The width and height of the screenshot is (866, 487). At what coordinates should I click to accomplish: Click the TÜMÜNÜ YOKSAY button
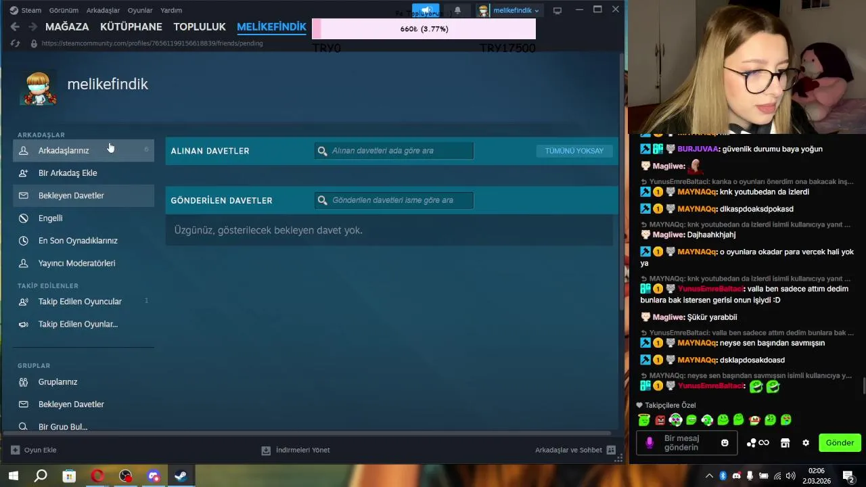(574, 151)
